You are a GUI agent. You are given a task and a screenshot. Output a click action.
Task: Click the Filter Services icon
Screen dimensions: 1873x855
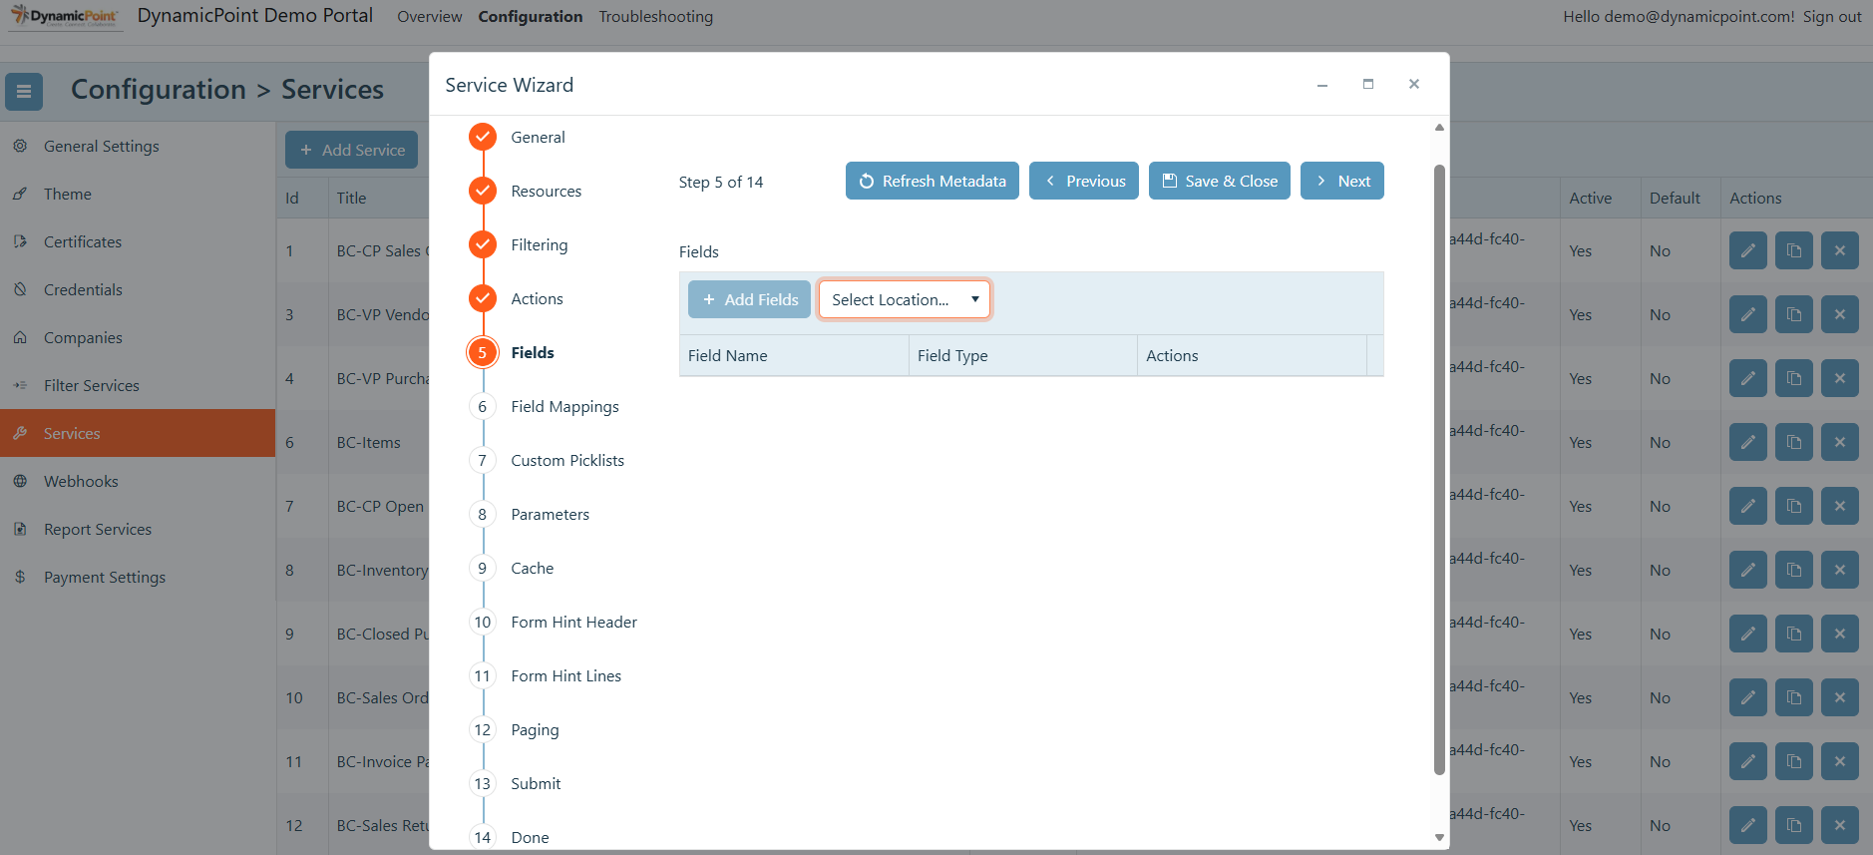coord(20,385)
